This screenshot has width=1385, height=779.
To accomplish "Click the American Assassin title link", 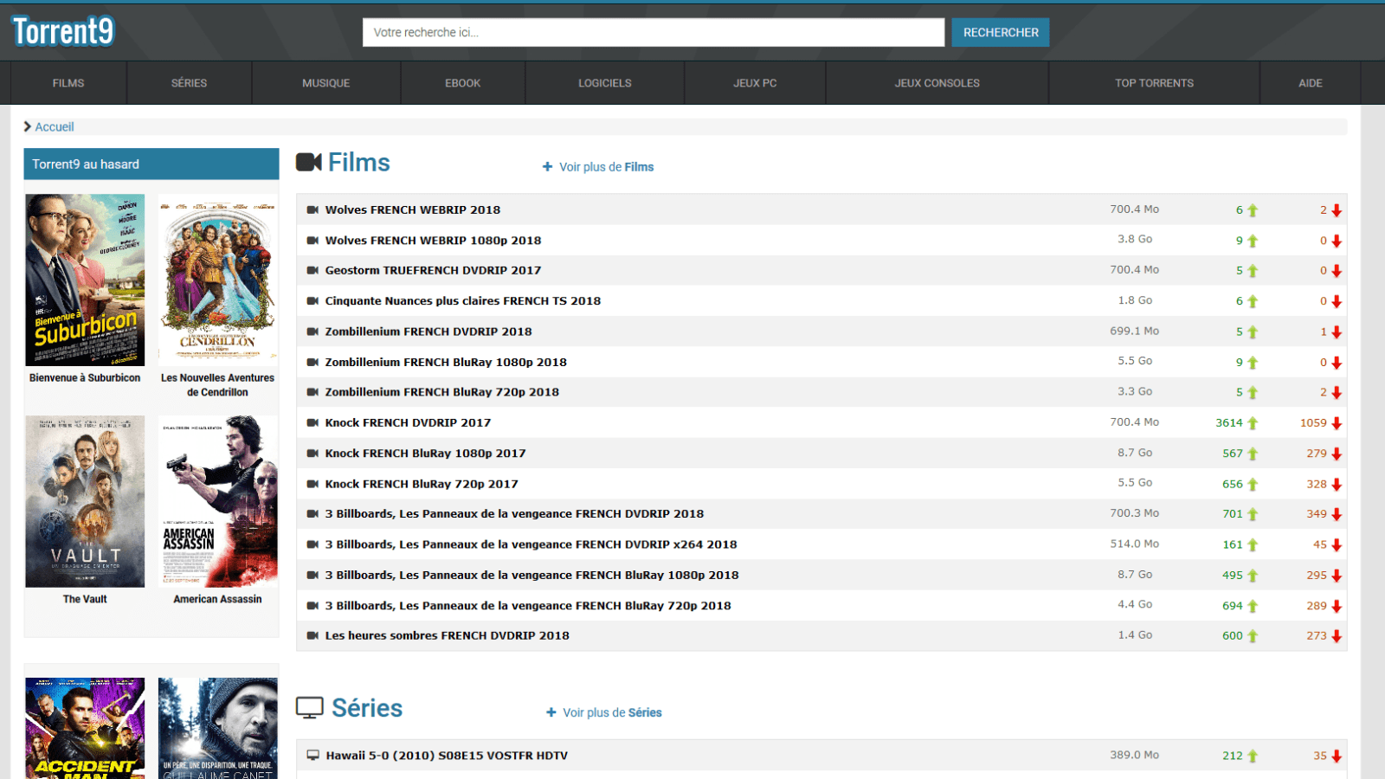I will [x=217, y=599].
